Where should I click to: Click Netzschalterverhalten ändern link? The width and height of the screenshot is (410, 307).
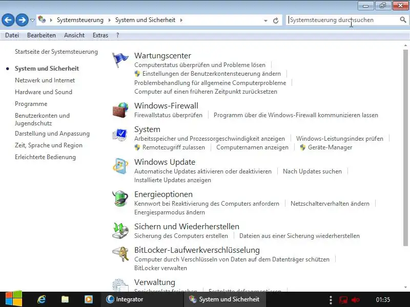[x=330, y=204]
